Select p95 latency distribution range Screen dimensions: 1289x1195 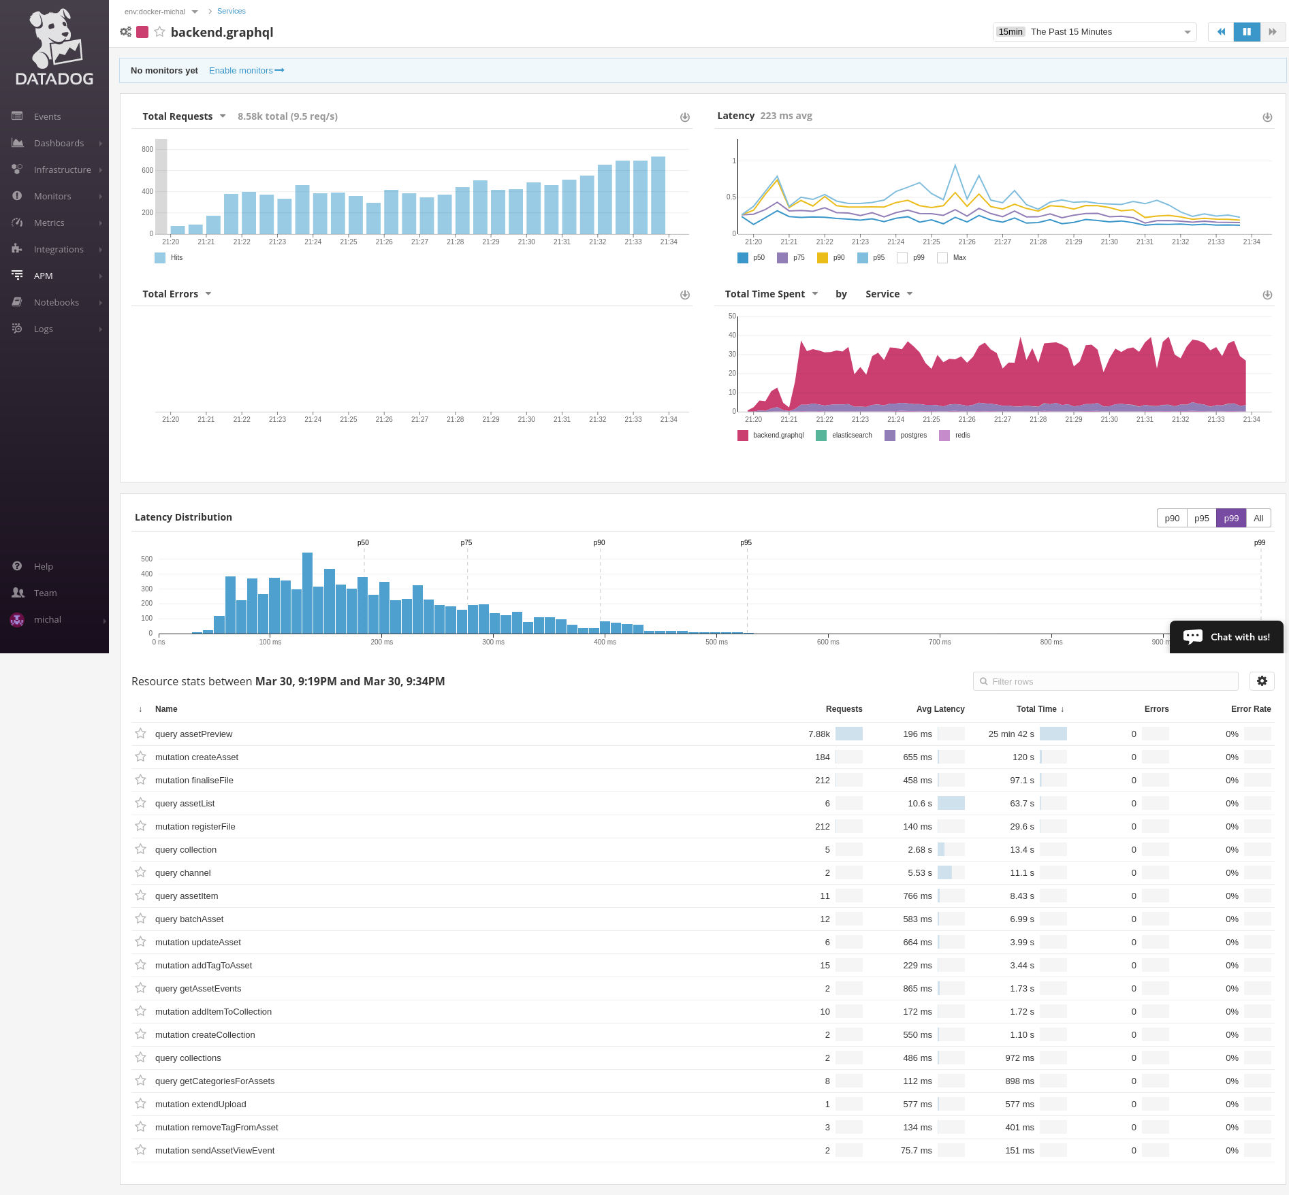(1202, 518)
